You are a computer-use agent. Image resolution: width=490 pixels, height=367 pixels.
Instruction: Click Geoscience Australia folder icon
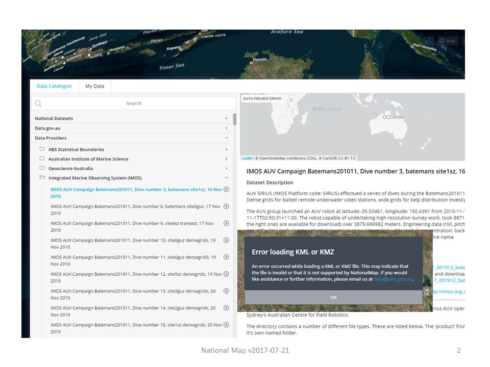42,168
